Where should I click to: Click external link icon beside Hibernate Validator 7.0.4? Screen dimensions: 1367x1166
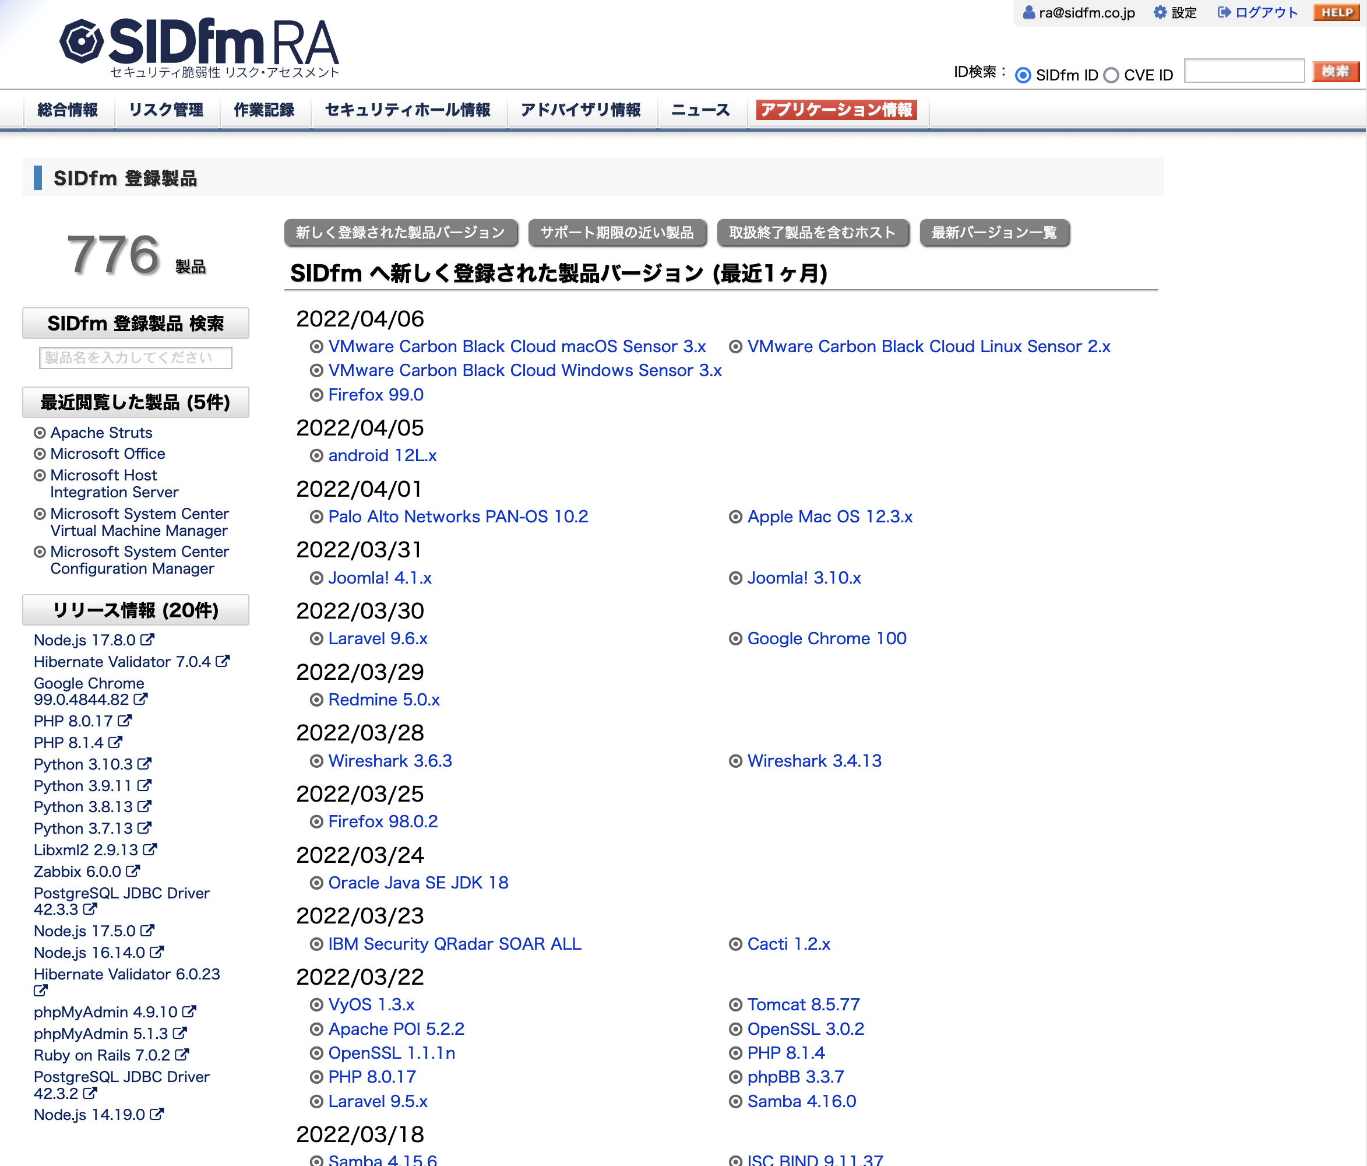(x=223, y=661)
